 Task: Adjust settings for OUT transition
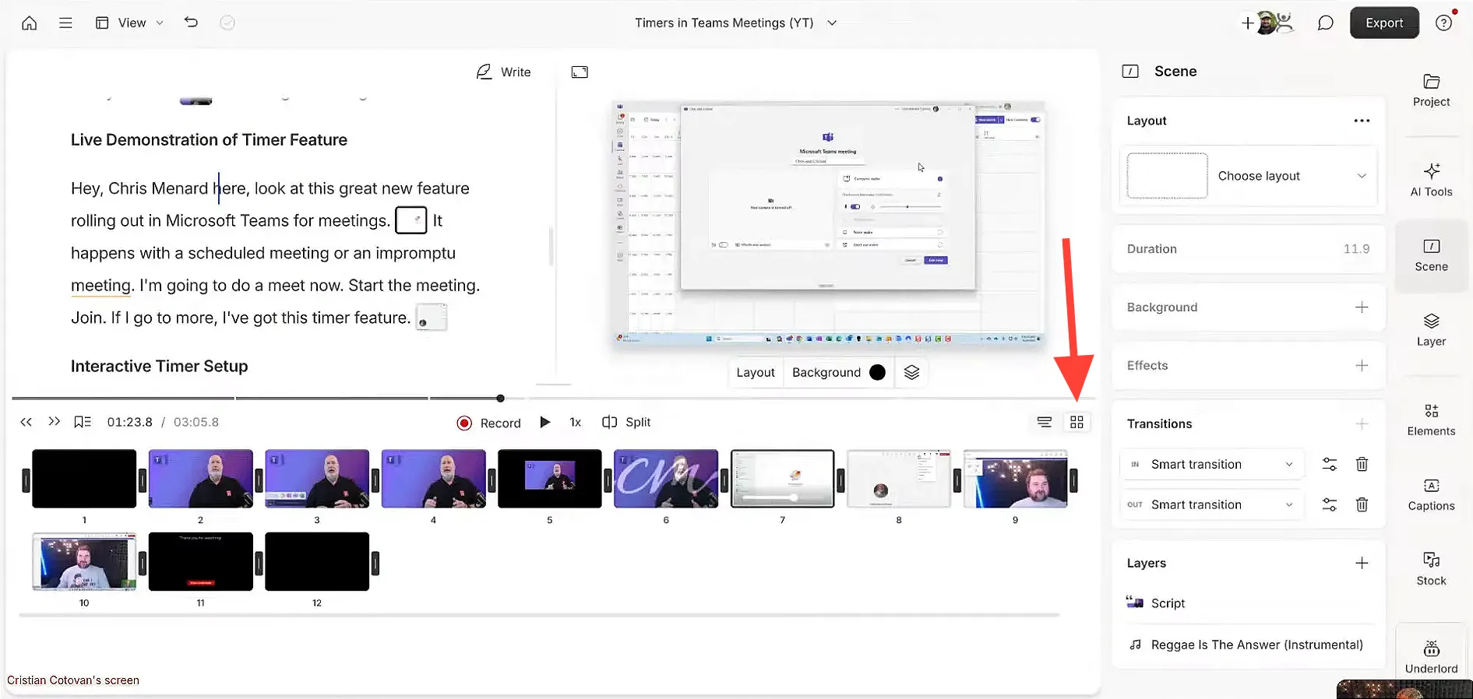click(x=1329, y=505)
